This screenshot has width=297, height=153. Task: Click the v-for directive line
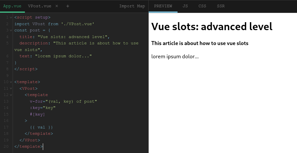[63, 101]
